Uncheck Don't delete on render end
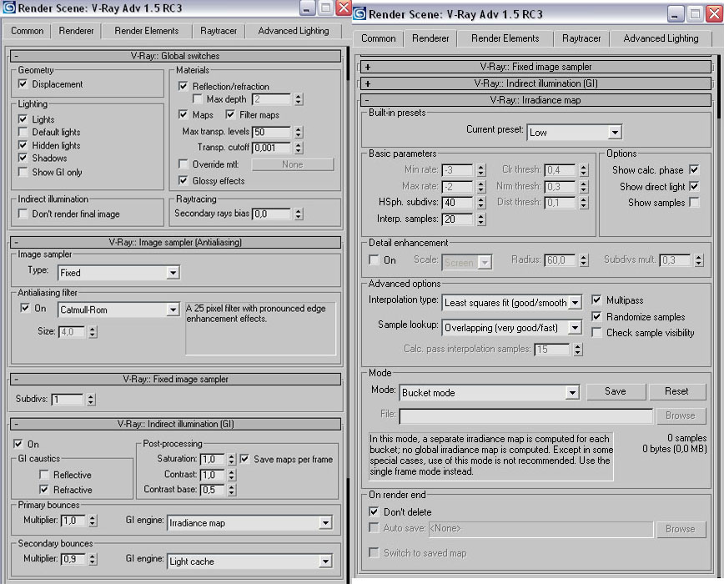 click(x=374, y=511)
